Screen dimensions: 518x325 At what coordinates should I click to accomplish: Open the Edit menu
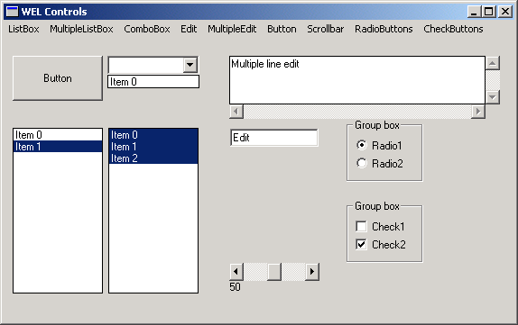tap(189, 29)
